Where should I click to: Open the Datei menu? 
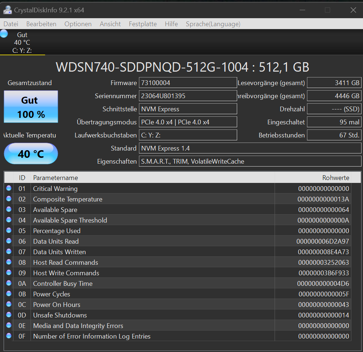[11, 24]
